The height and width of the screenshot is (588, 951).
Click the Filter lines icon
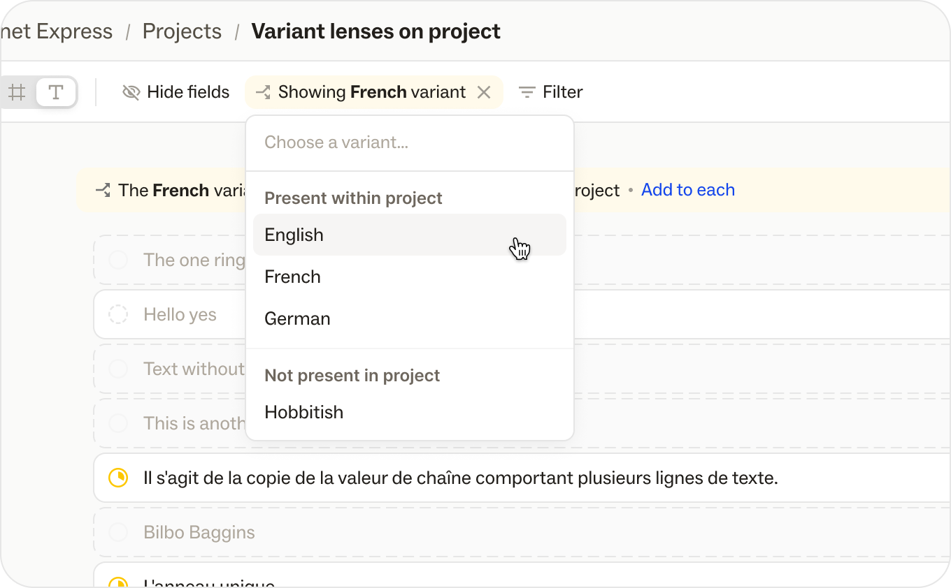[x=527, y=92]
